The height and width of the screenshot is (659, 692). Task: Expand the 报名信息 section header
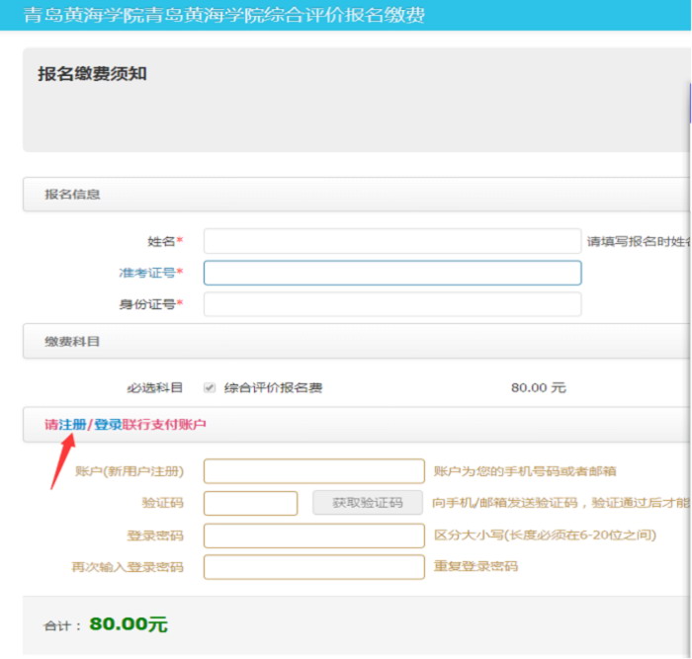click(72, 195)
